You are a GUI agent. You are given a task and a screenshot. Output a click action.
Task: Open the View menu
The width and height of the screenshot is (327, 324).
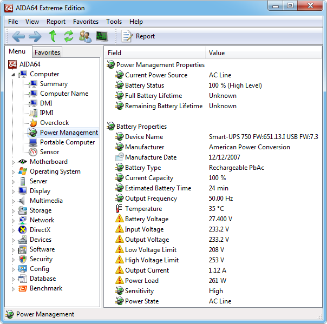pos(32,22)
